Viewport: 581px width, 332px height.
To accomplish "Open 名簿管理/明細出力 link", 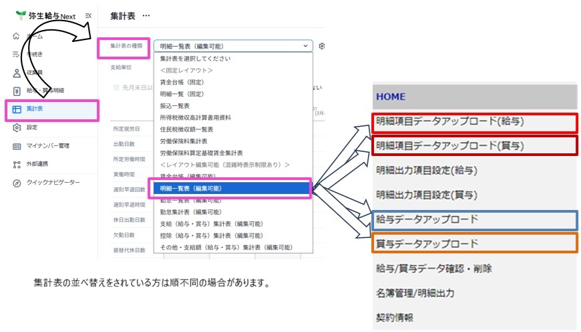I will (x=415, y=293).
